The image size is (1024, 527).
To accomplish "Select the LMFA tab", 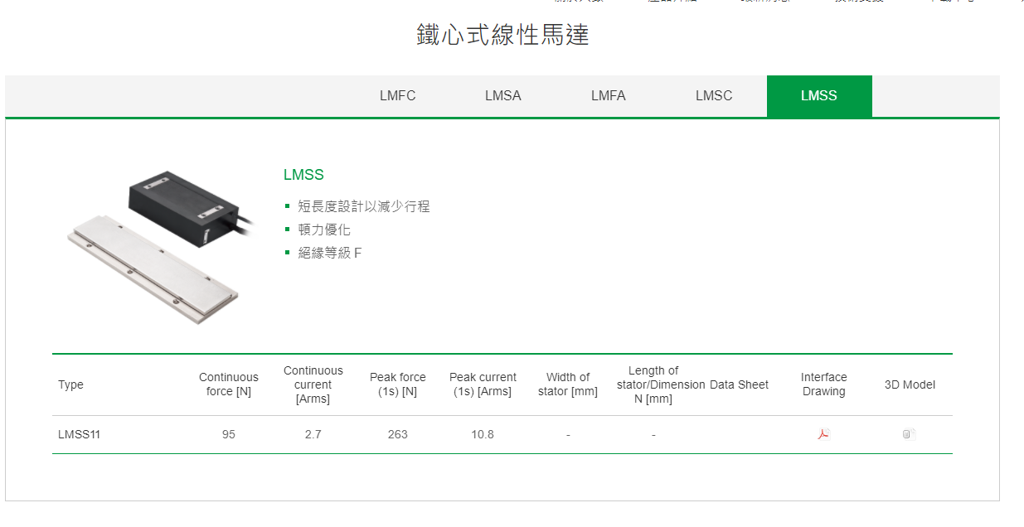I will (608, 96).
